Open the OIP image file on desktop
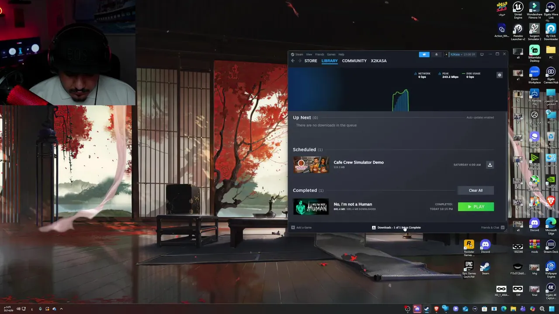This screenshot has width=559, height=314. [518, 290]
